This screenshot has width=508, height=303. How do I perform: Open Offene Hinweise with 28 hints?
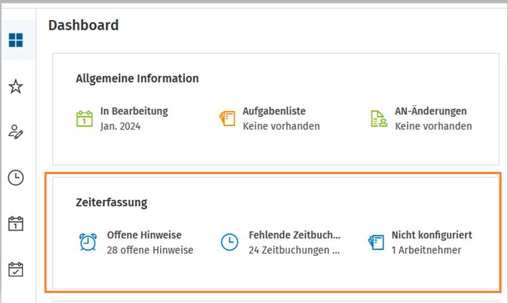(136, 242)
